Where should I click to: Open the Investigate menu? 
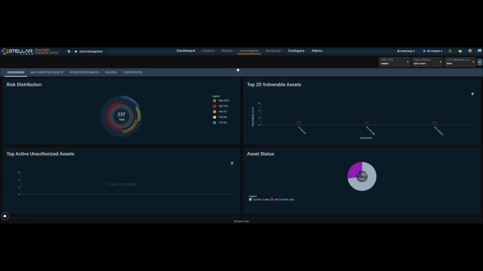pos(249,51)
